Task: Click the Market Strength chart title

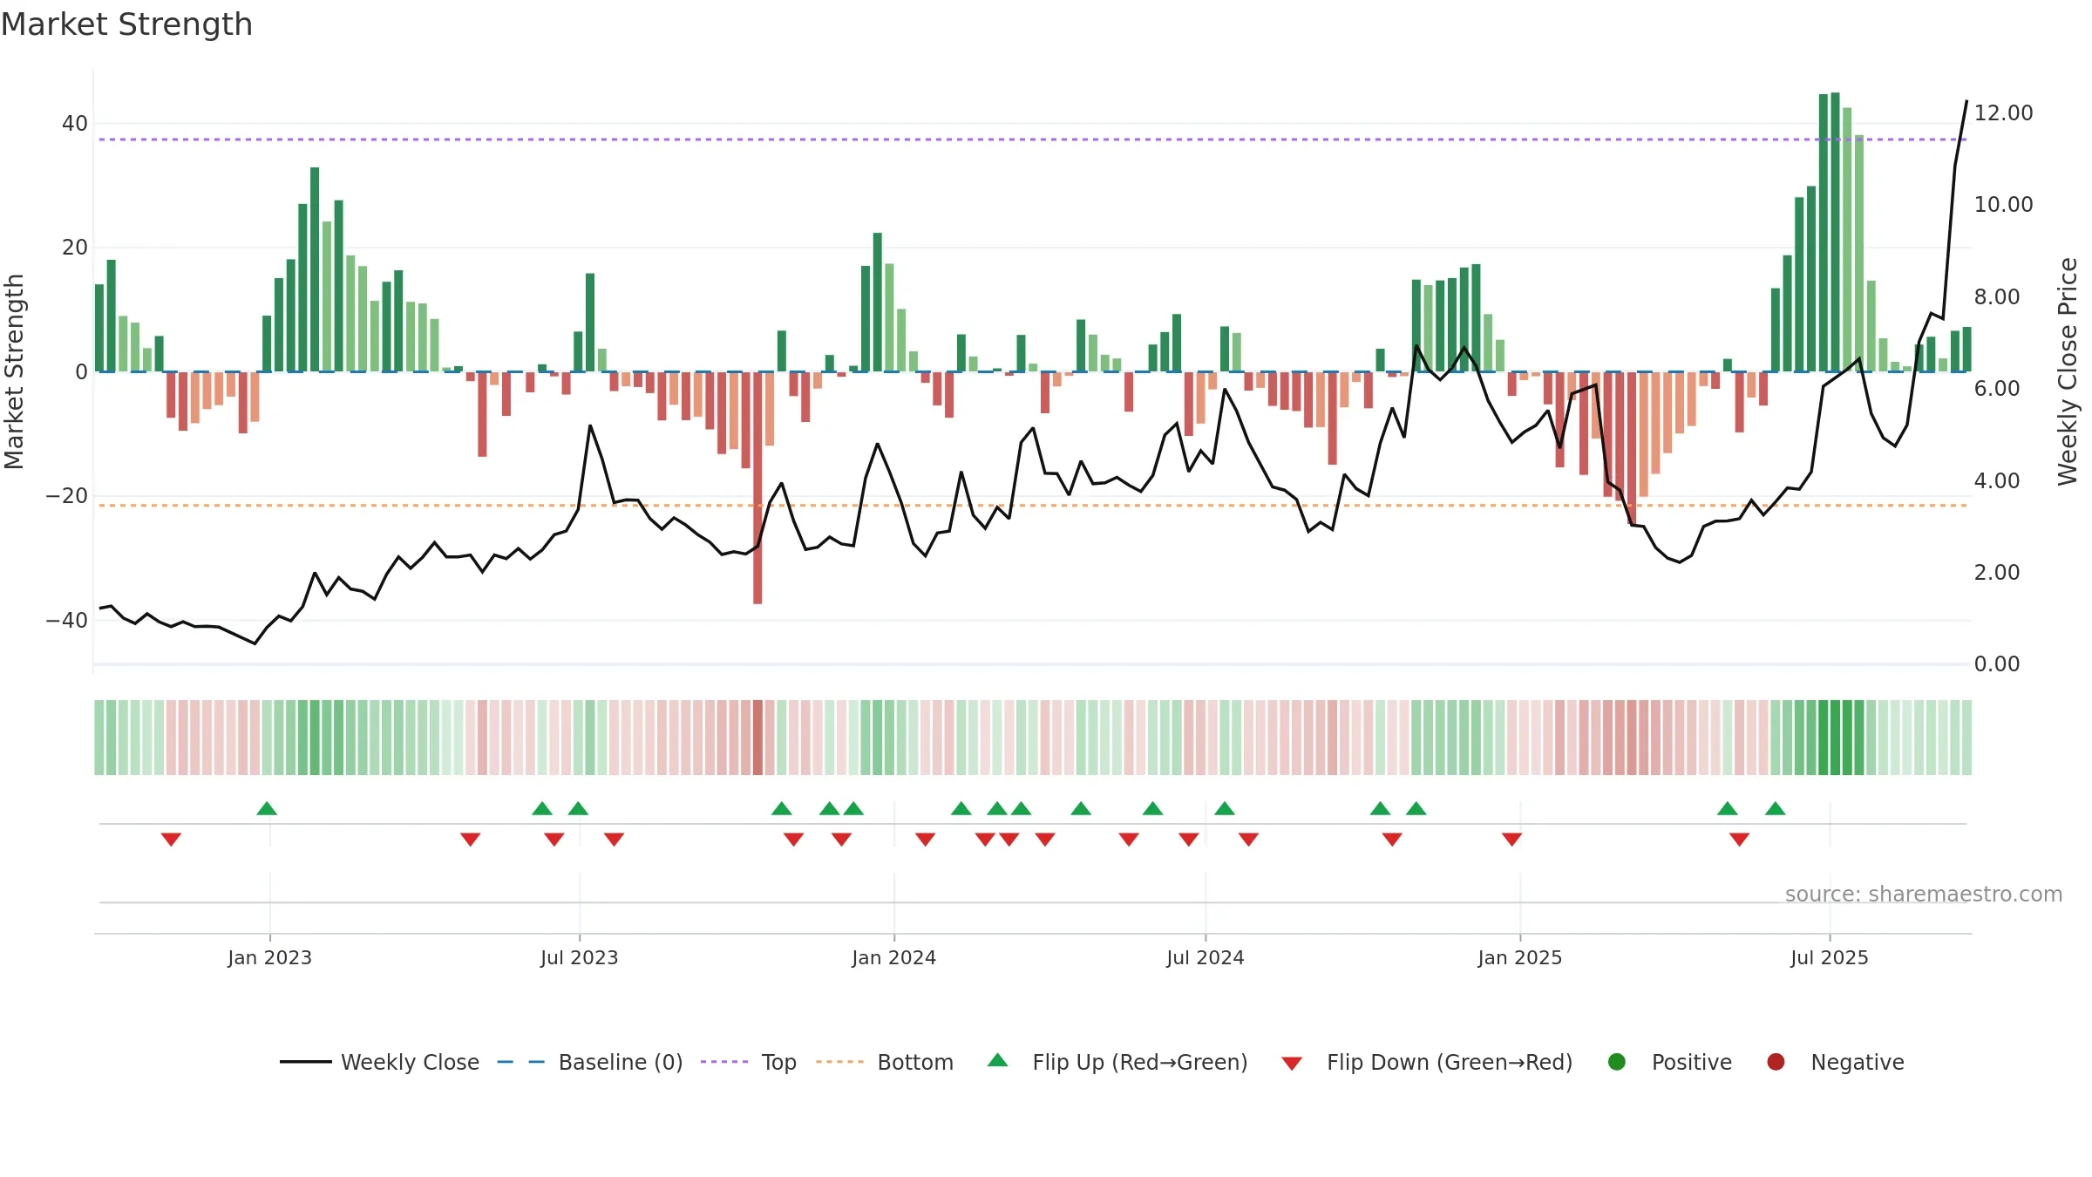Action: pyautogui.click(x=127, y=24)
